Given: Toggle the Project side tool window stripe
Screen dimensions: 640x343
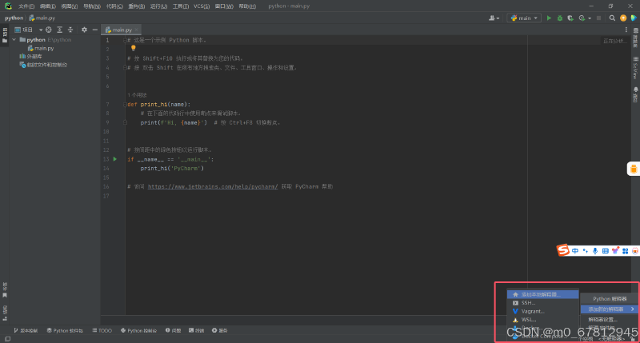Looking at the screenshot, I should coord(5,35).
